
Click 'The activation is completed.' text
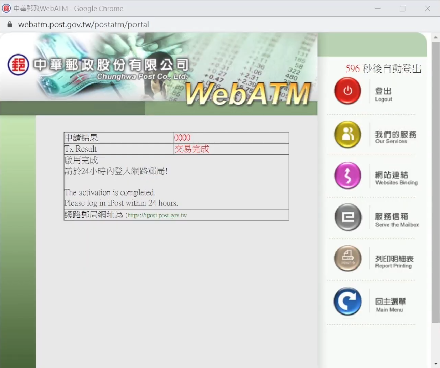pos(110,193)
